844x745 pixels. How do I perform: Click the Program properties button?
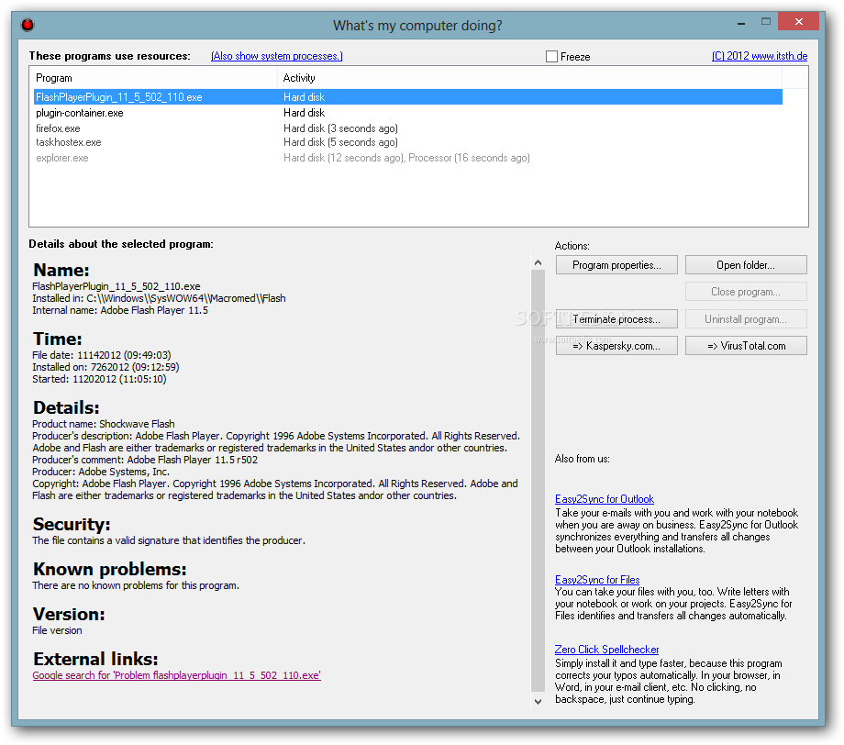coord(616,265)
